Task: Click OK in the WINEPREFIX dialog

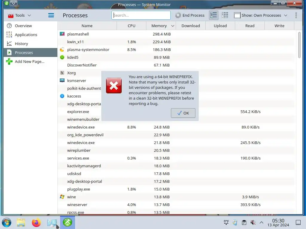Action: point(183,113)
